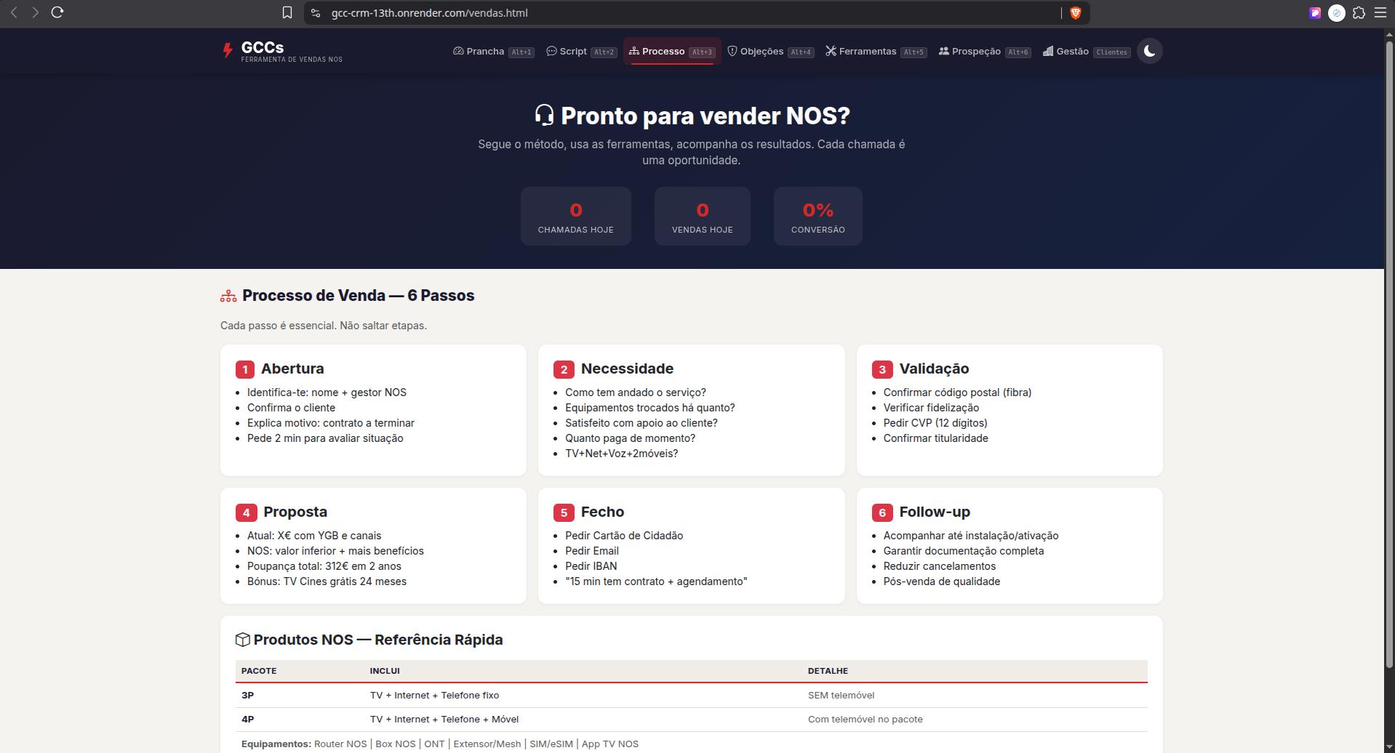Switch to the Script tab
1395x753 pixels.
coord(581,51)
